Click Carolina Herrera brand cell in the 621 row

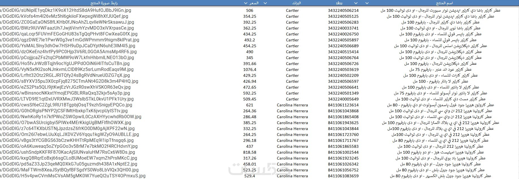292,105
